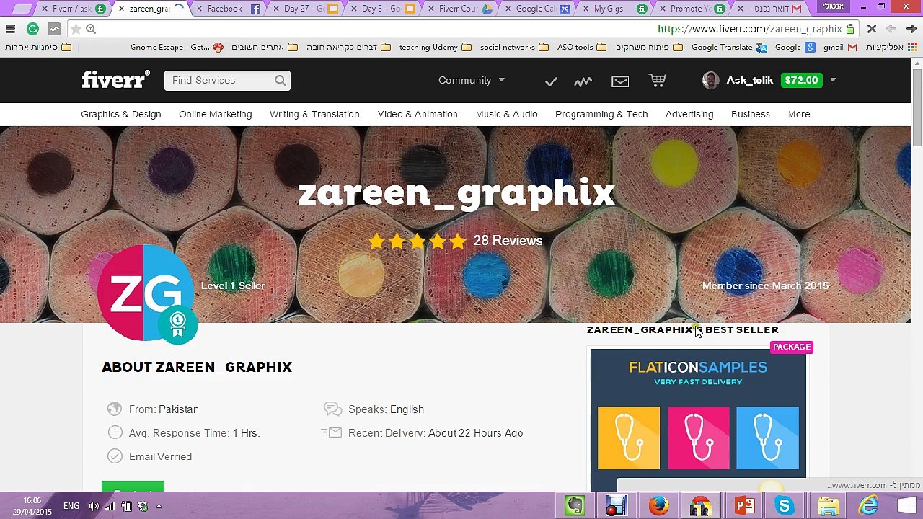The height and width of the screenshot is (519, 923).
Task: Click the Fiverr logo
Action: click(x=115, y=79)
